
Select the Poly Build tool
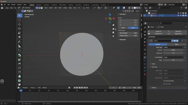(19, 76)
